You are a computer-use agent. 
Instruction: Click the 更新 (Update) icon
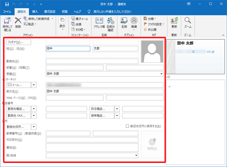tap(174, 20)
